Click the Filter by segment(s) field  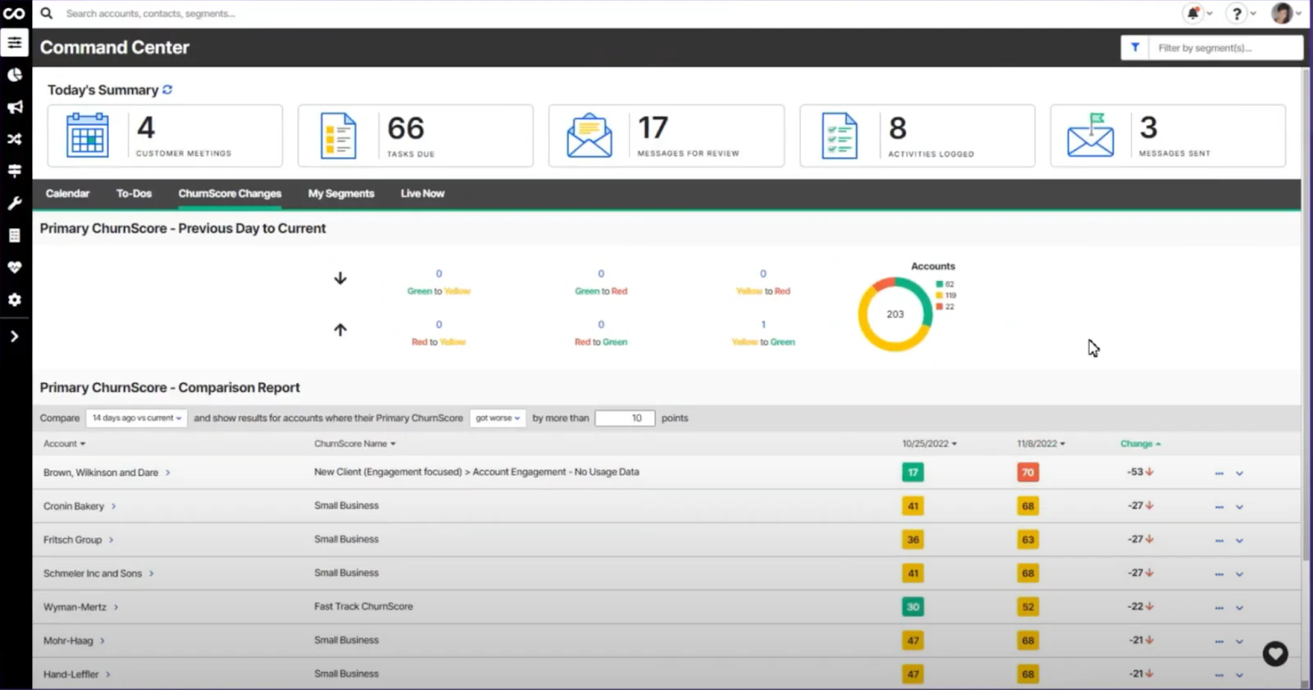coord(1226,48)
